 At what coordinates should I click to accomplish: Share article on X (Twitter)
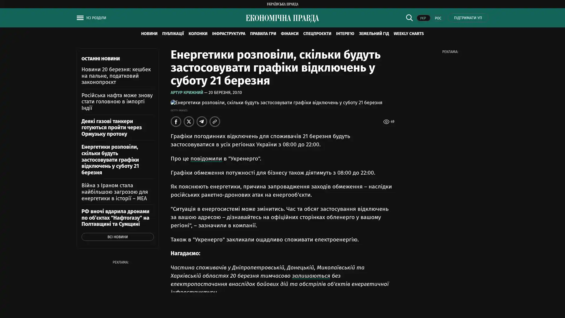189,122
